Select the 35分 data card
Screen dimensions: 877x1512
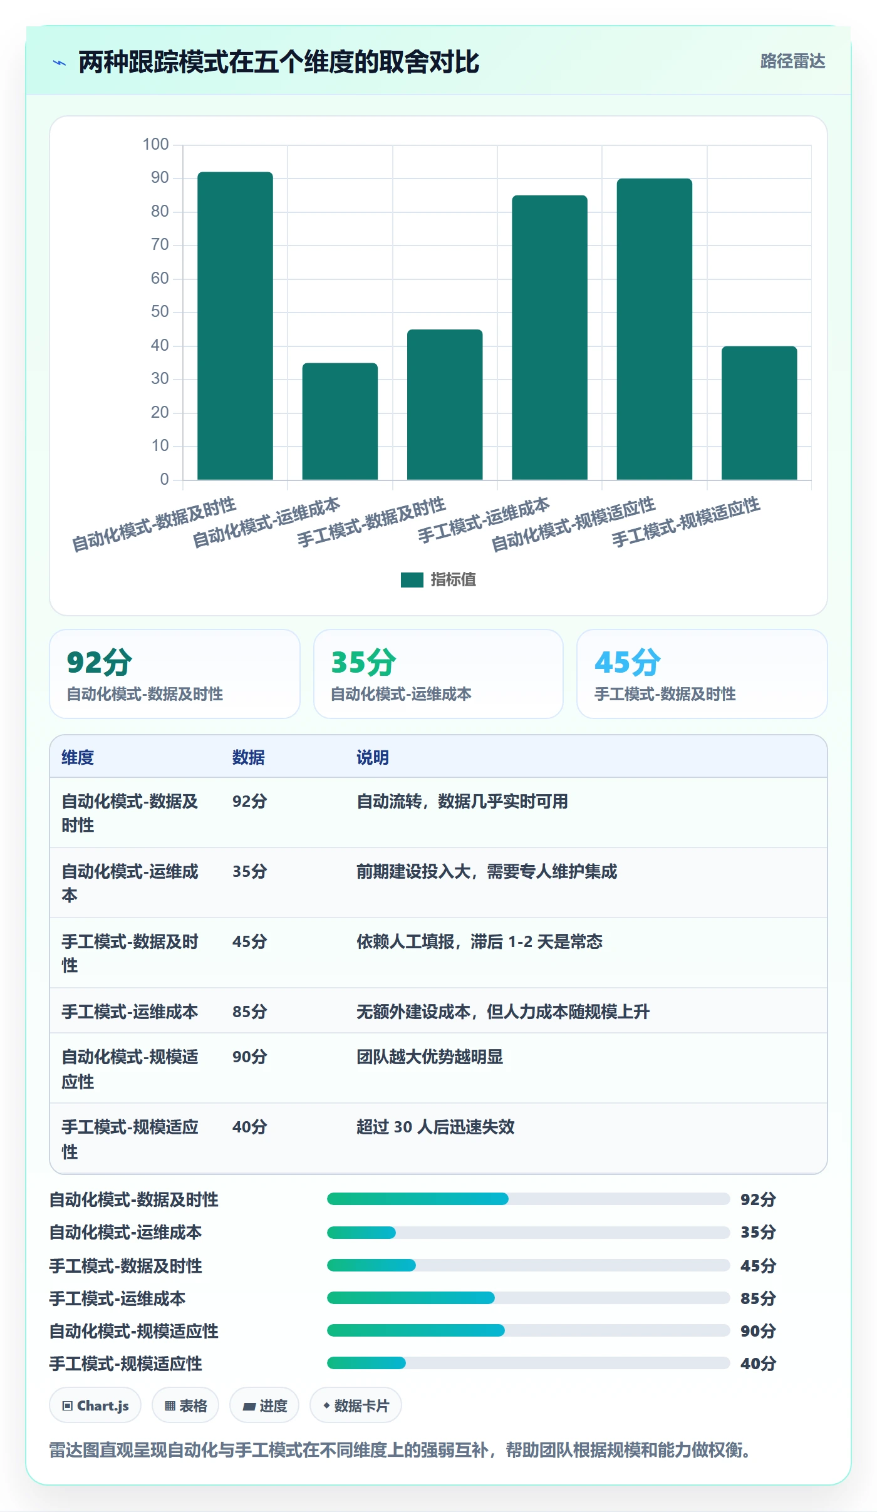click(438, 674)
